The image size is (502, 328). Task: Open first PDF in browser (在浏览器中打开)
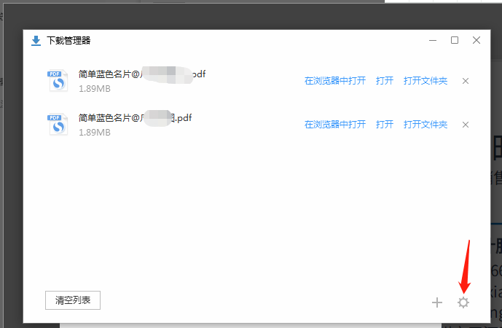click(335, 81)
